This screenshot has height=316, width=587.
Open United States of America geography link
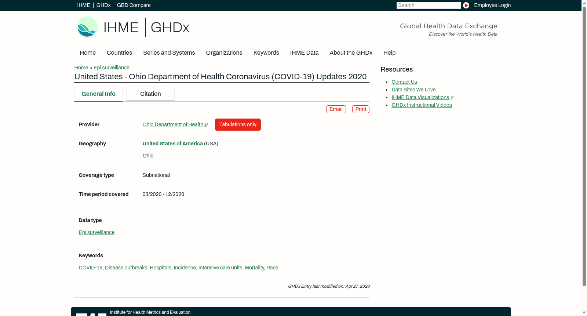172,144
